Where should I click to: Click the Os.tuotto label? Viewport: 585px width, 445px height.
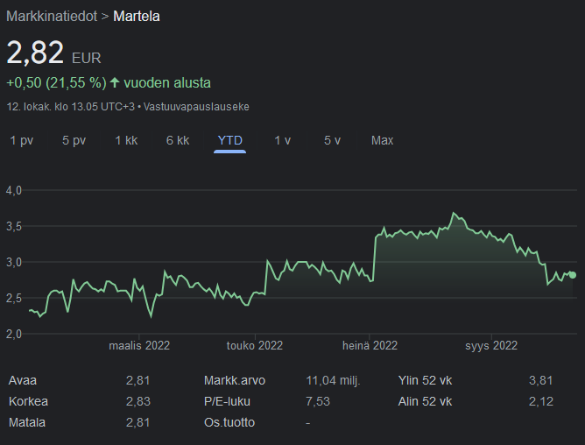click(x=229, y=422)
